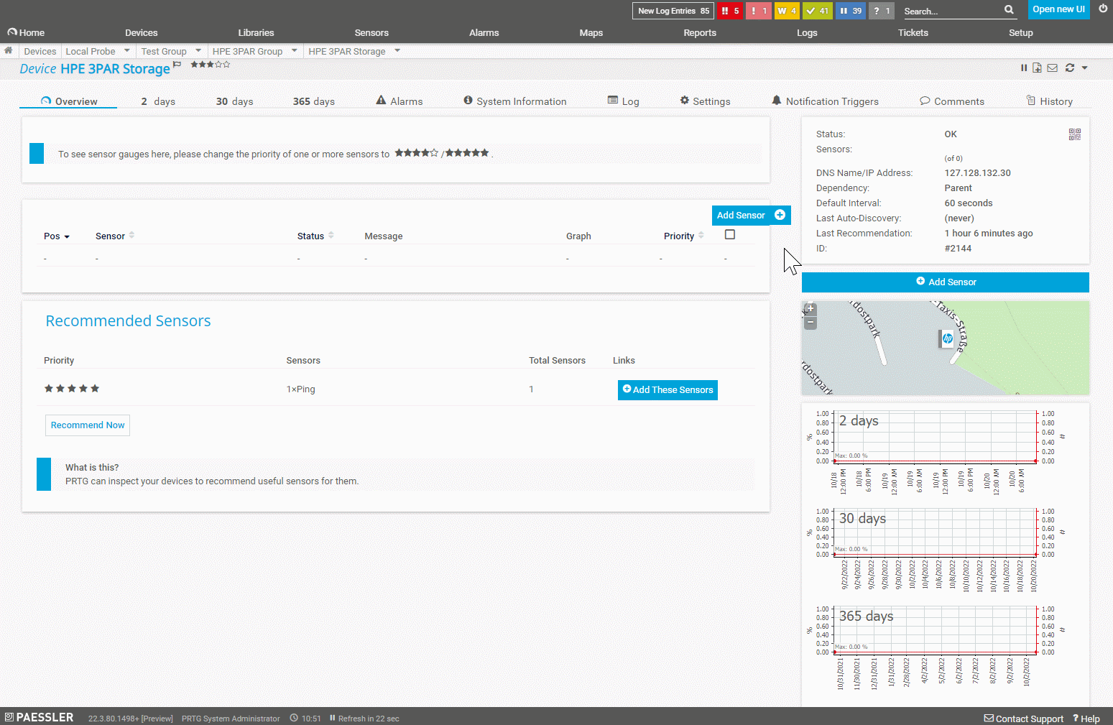Open the Notification Triggers tab
Viewport: 1113px width, 725px height.
[x=825, y=101]
